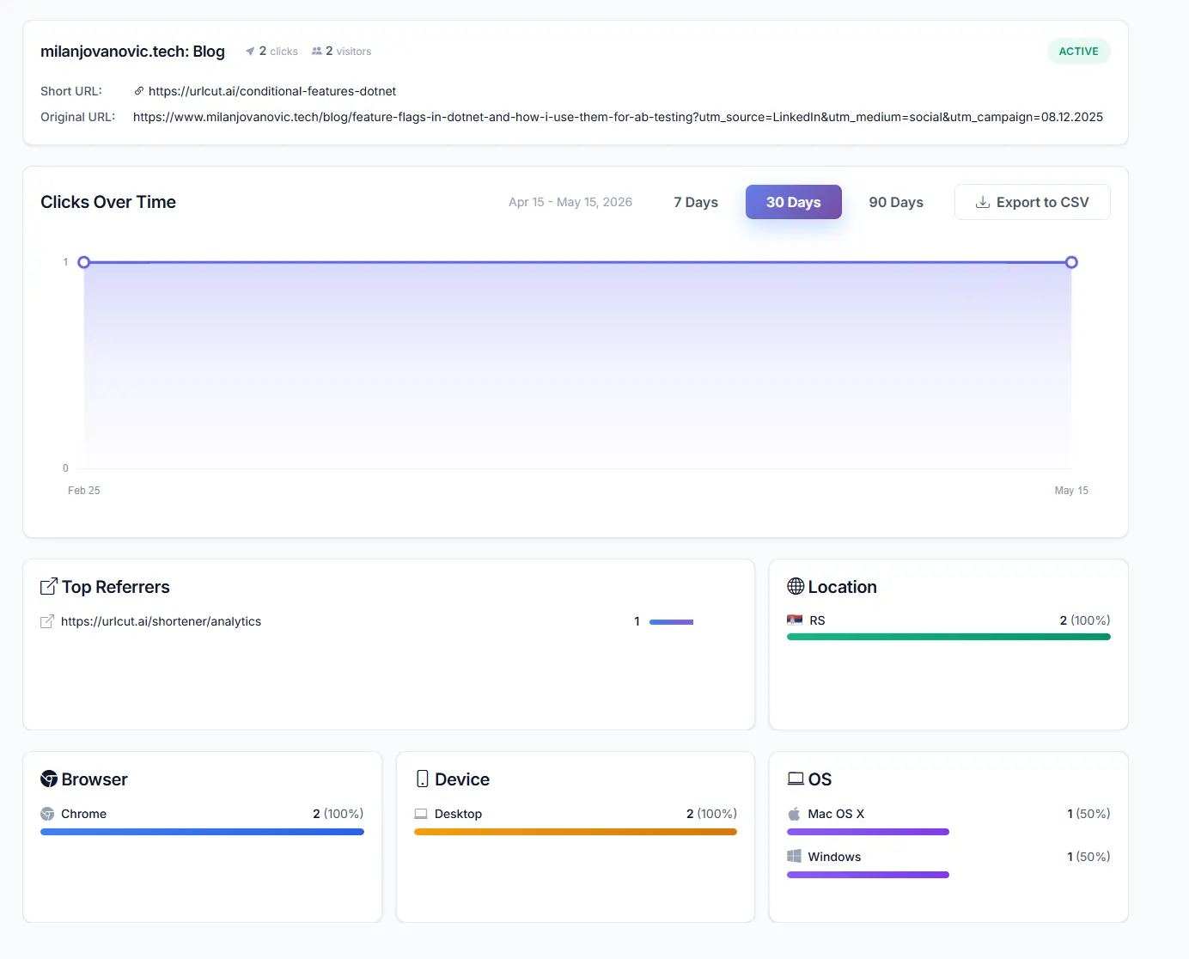Click Mac OS X '1 (50%)' value
This screenshot has height=959, width=1189.
(x=1088, y=814)
